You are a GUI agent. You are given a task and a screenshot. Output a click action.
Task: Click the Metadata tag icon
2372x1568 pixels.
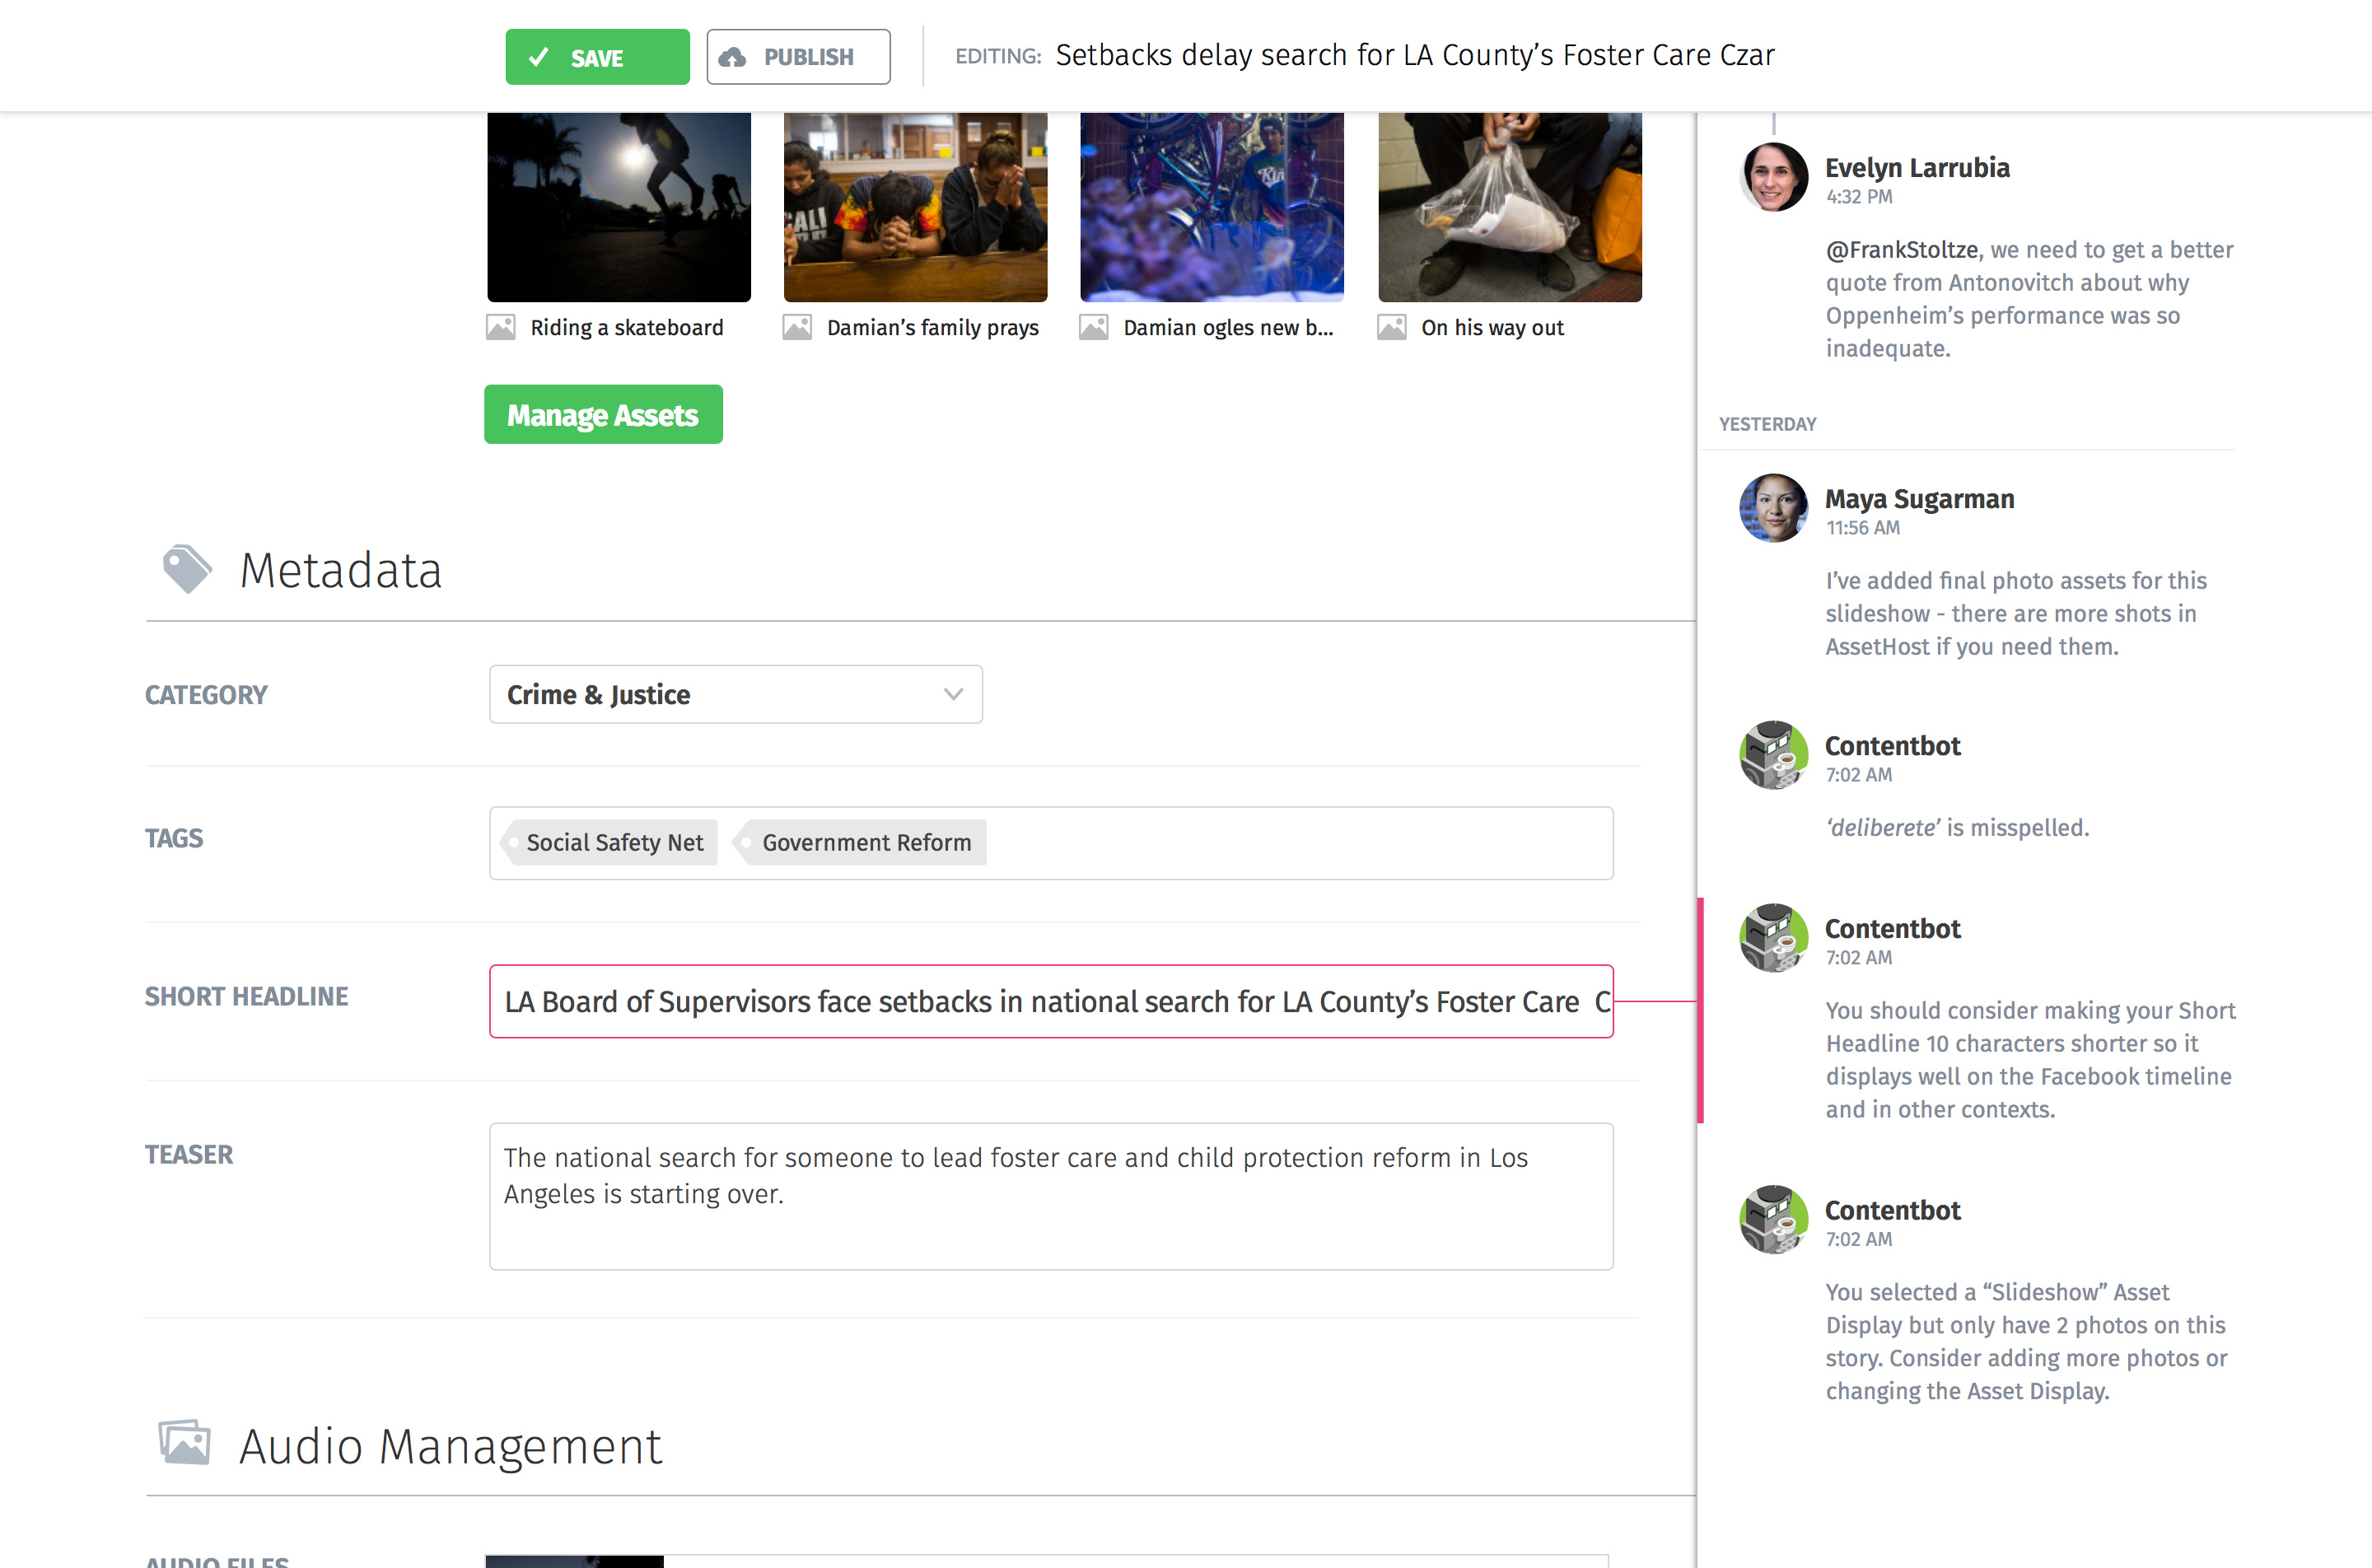[187, 569]
